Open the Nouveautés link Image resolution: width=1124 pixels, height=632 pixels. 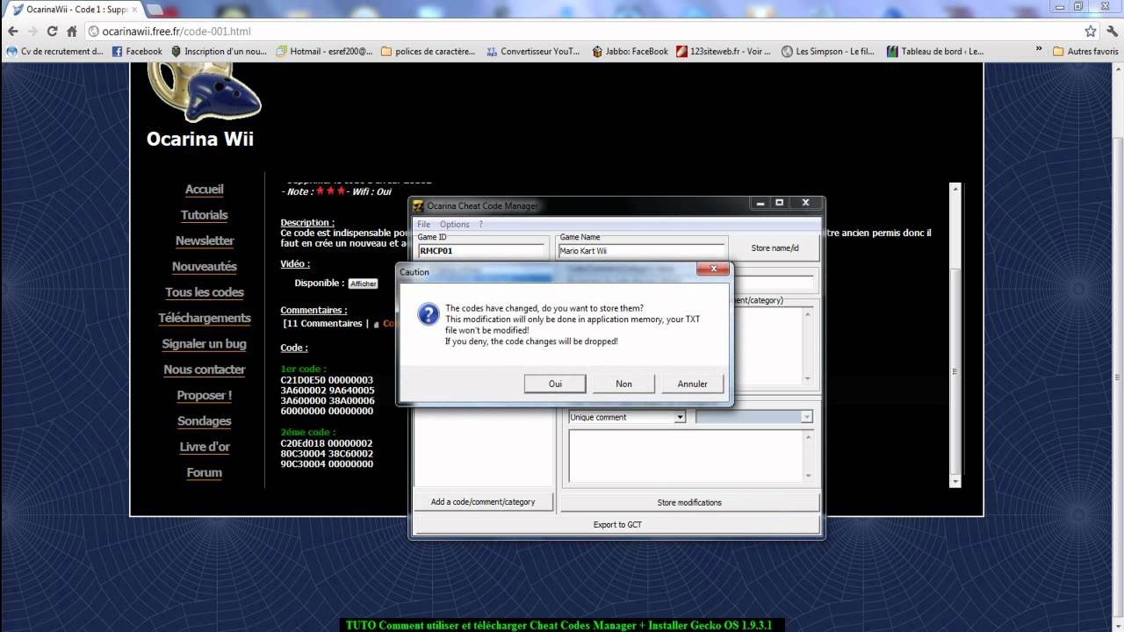click(204, 267)
